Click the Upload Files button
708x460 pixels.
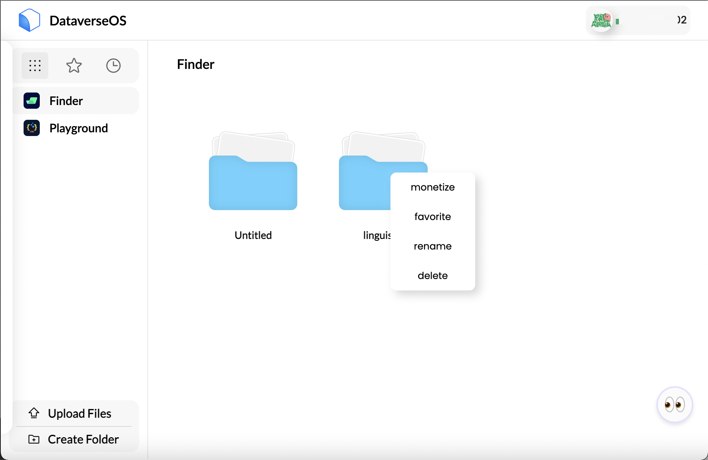click(79, 413)
